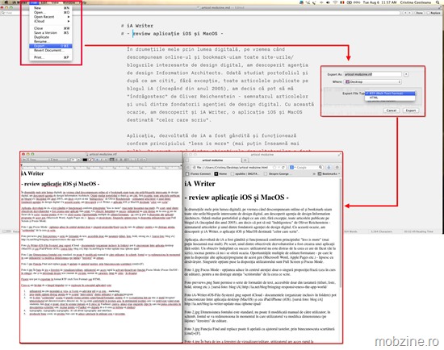Open Spotlight search magnifier in menu bar
The width and height of the screenshot is (444, 350).
coord(438,2)
